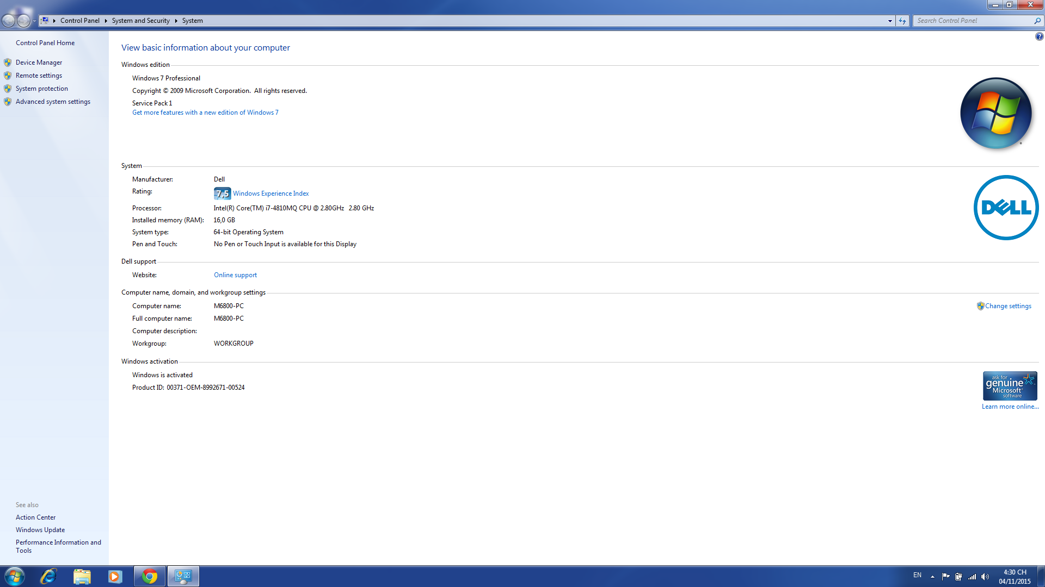Open Learn more online link
Screen dimensions: 1045x587
point(1010,407)
